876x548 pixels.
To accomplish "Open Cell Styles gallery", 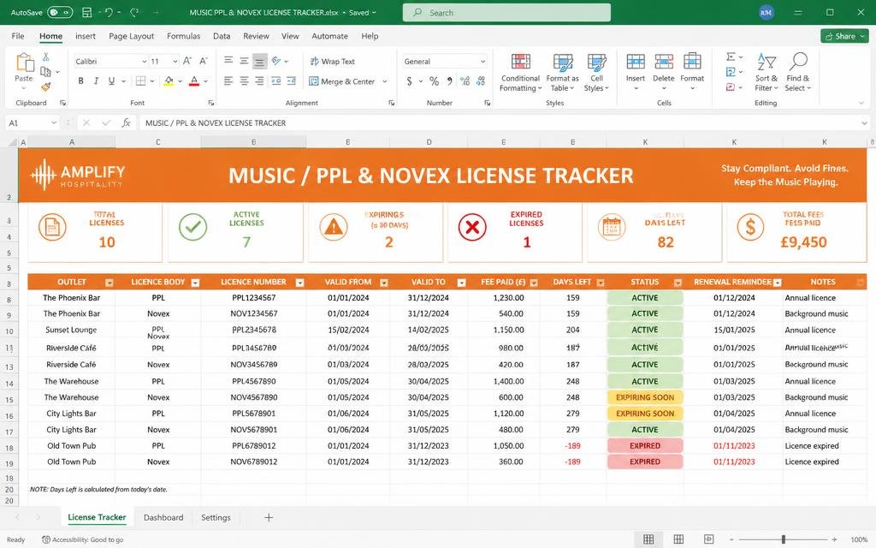I will 596,73.
